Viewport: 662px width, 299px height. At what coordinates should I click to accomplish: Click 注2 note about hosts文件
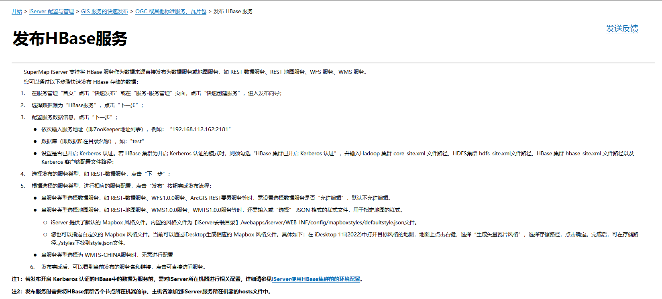point(141,291)
